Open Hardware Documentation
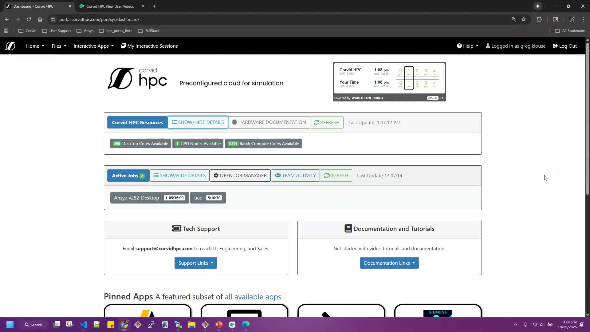This screenshot has height=332, width=590. click(x=269, y=122)
